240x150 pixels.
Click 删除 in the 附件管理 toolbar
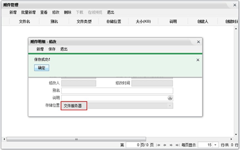68,12
